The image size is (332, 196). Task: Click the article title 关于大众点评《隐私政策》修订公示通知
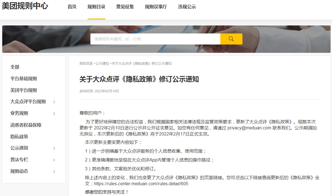[139, 79]
